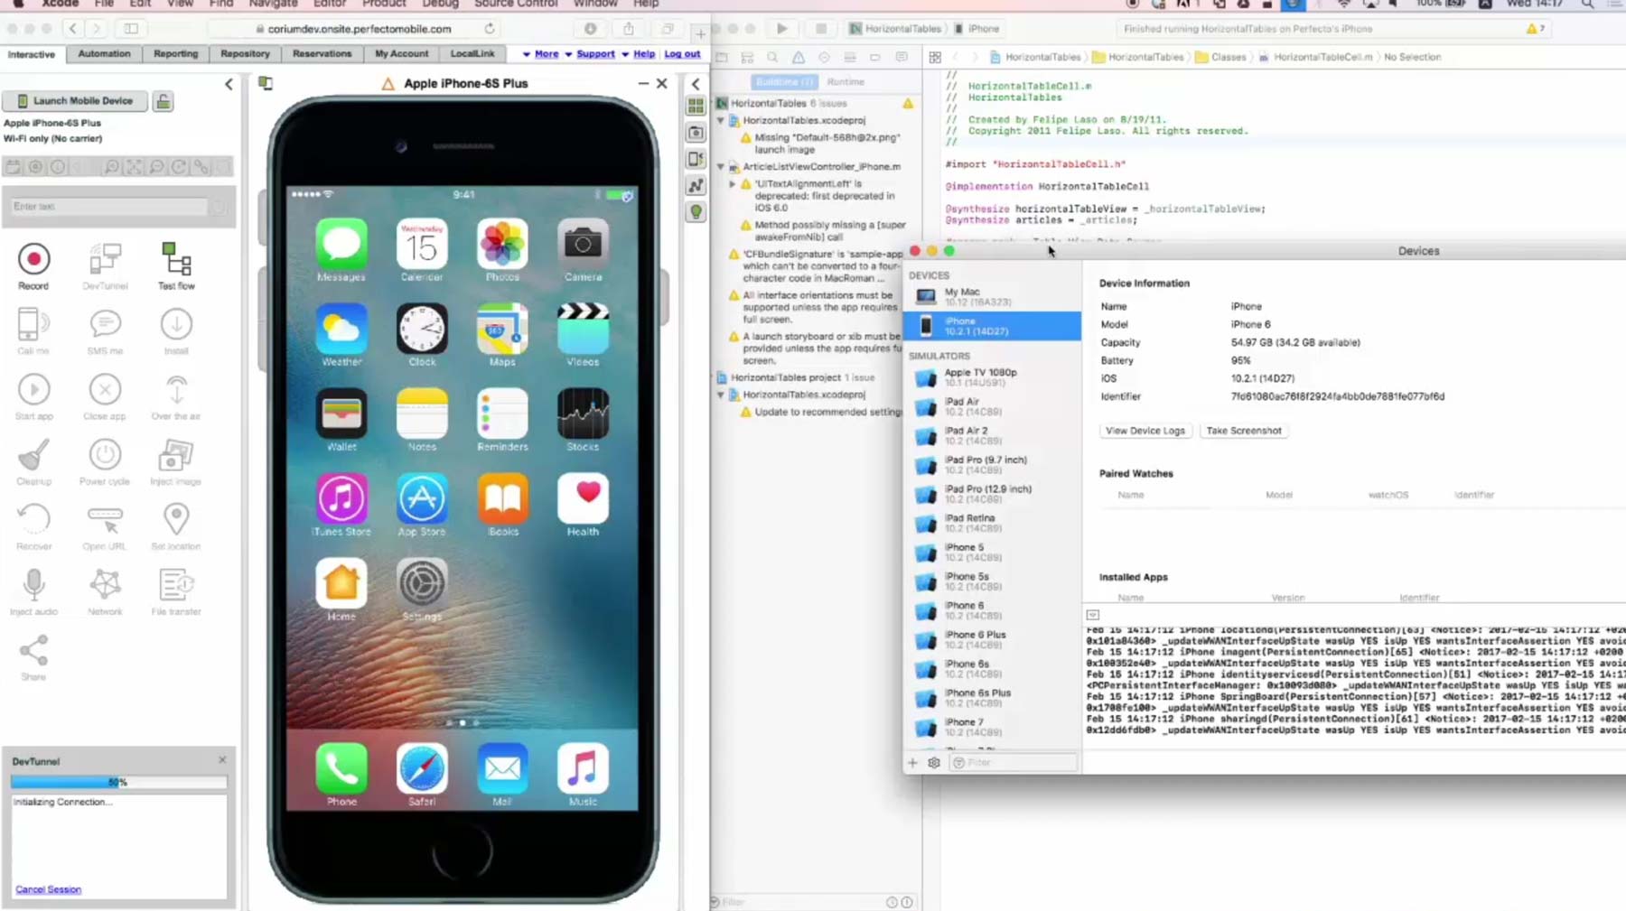Select iPhone 6s Plus simulator
Viewport: 1626px width, 911px height.
tap(993, 698)
